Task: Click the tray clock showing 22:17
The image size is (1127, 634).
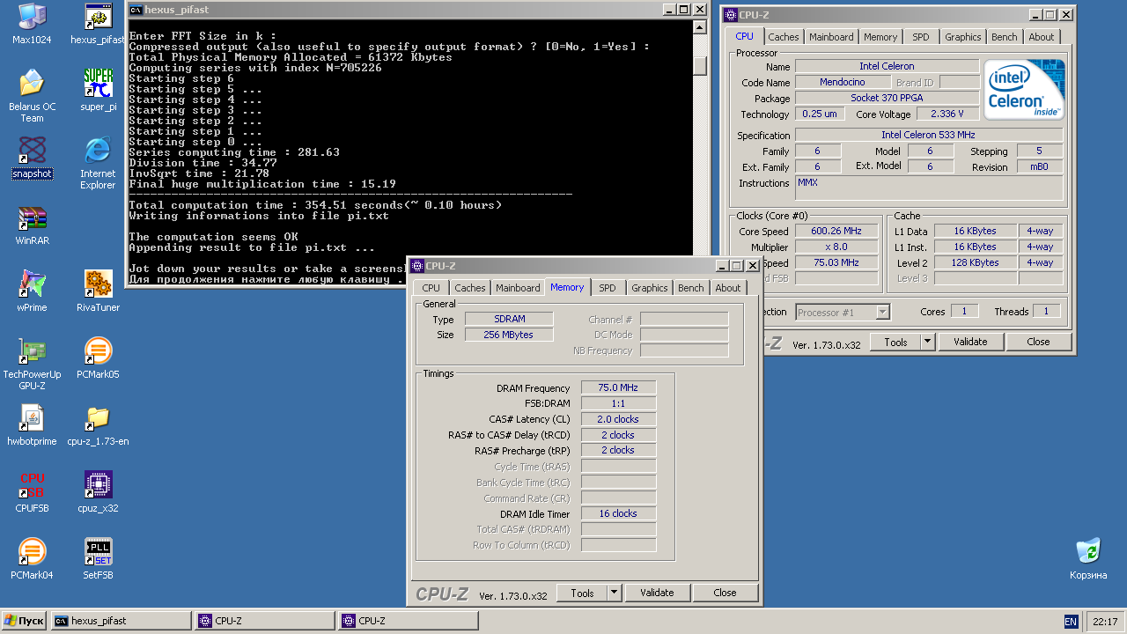Action: click(x=1104, y=622)
